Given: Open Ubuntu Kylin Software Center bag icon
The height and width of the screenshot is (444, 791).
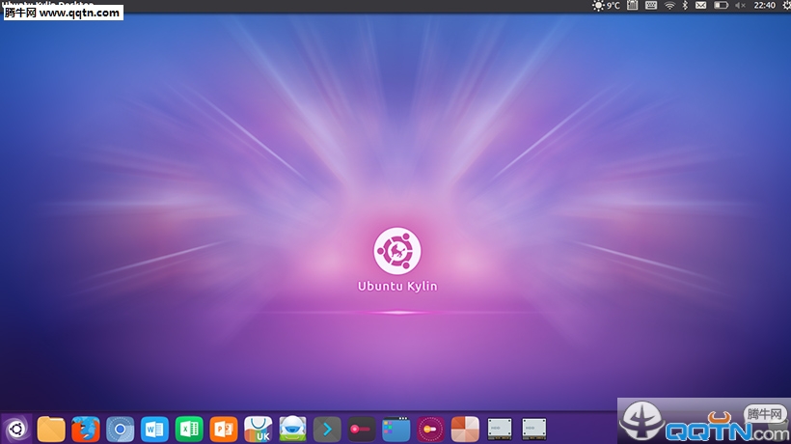Looking at the screenshot, I should pos(258,428).
